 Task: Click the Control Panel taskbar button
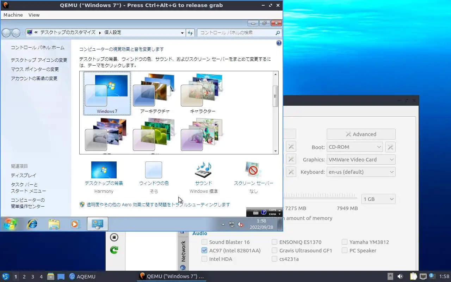tap(97, 224)
